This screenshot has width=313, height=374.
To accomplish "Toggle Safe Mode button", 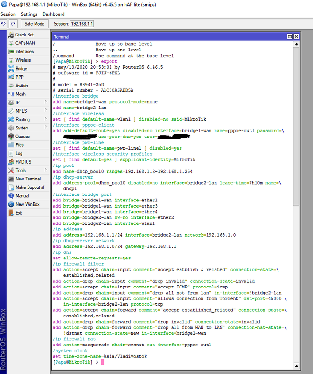I will pos(35,24).
